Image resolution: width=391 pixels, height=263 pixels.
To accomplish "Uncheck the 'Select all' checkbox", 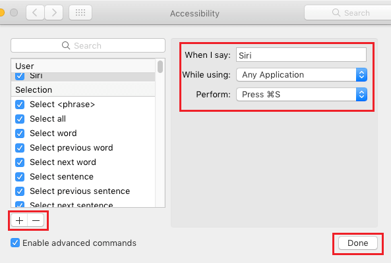I will 20,119.
